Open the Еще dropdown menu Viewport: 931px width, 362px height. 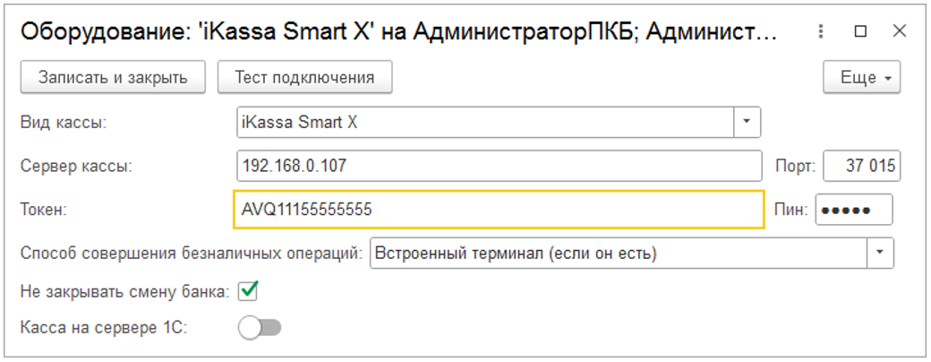861,77
